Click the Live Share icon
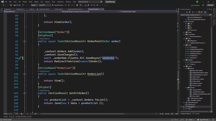This screenshot has height=121, width=216. [x=192, y=5]
